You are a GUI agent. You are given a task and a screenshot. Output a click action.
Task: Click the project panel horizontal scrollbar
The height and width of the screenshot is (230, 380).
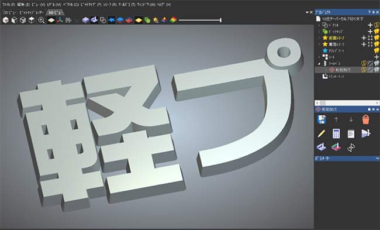(347, 103)
